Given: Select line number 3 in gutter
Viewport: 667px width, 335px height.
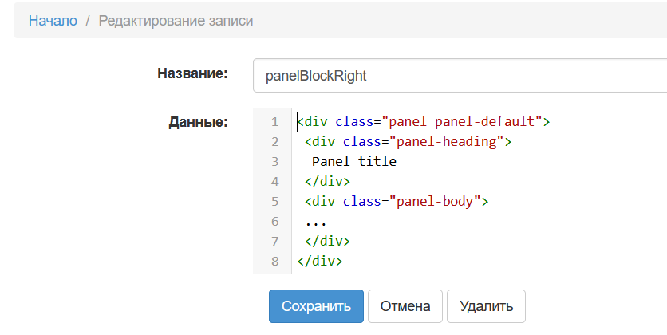Looking at the screenshot, I should pos(275,162).
